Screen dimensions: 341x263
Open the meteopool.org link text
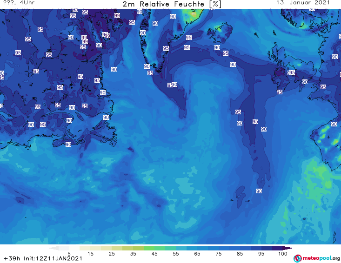click(321, 258)
